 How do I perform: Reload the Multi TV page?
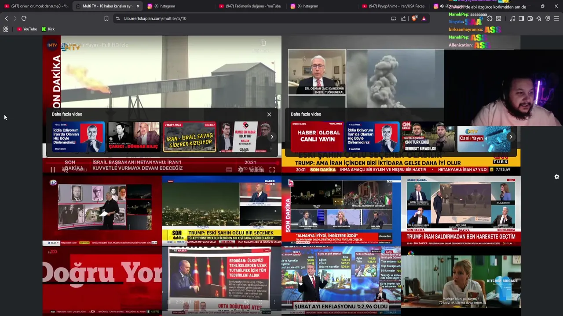24,18
